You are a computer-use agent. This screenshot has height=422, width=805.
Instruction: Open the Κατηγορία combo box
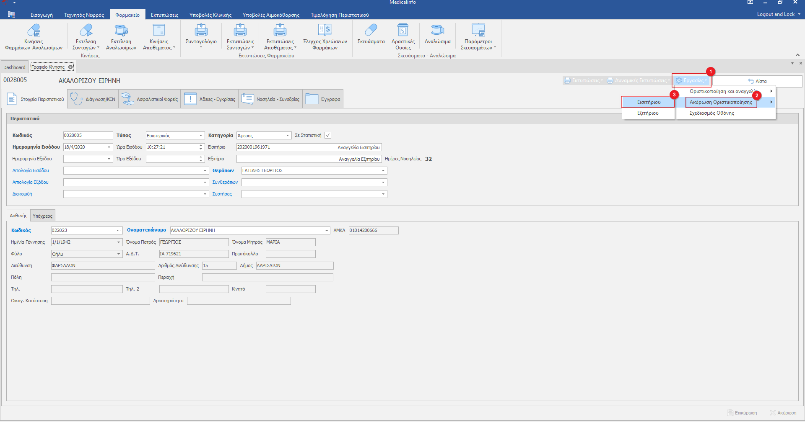(288, 136)
